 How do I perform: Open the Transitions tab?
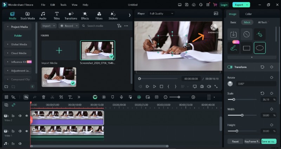pyautogui.click(x=71, y=16)
